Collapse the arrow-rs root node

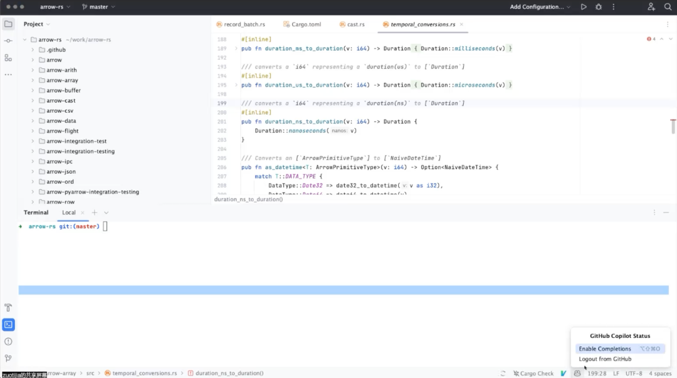(x=24, y=39)
